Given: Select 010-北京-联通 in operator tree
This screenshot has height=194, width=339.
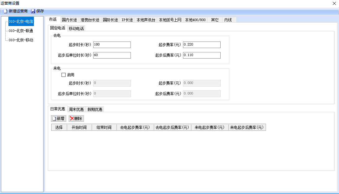Looking at the screenshot, I should tap(21, 31).
